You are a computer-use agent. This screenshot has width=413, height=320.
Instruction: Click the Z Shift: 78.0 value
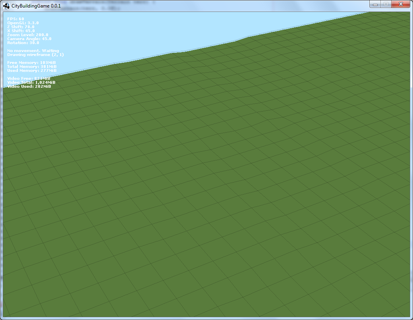coord(21,27)
